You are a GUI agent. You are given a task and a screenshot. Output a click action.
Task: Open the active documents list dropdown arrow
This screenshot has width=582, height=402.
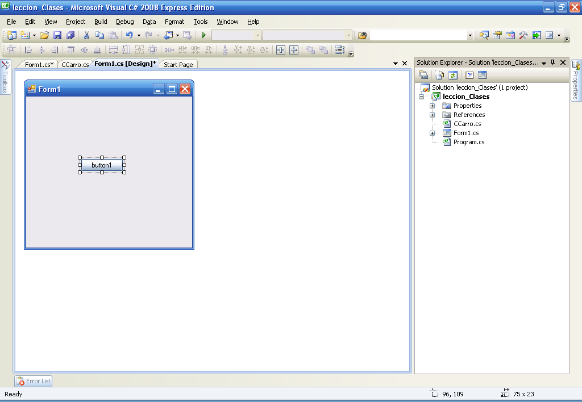click(396, 64)
